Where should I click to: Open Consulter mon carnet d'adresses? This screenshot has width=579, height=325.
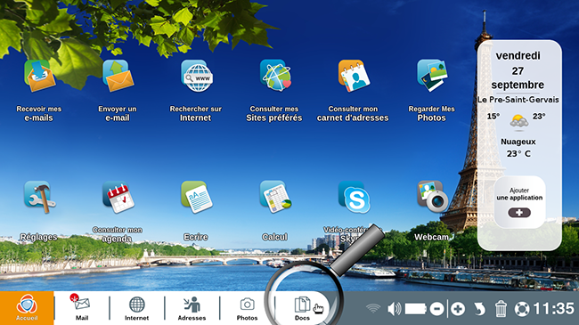(354, 76)
